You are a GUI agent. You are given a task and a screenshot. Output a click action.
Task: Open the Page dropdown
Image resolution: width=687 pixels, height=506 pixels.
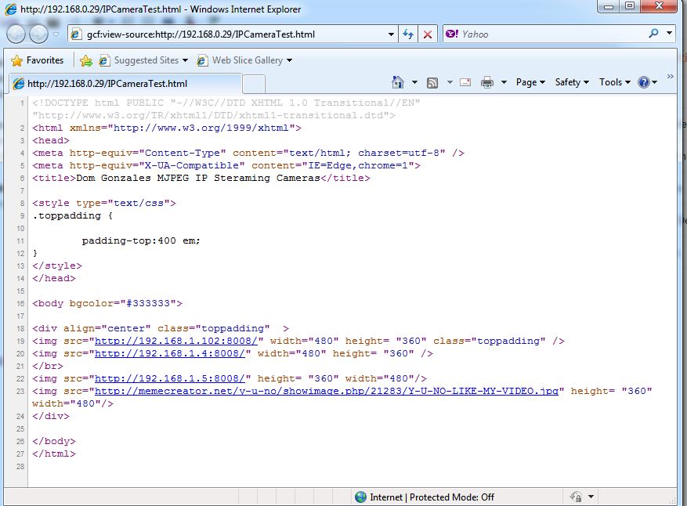529,81
